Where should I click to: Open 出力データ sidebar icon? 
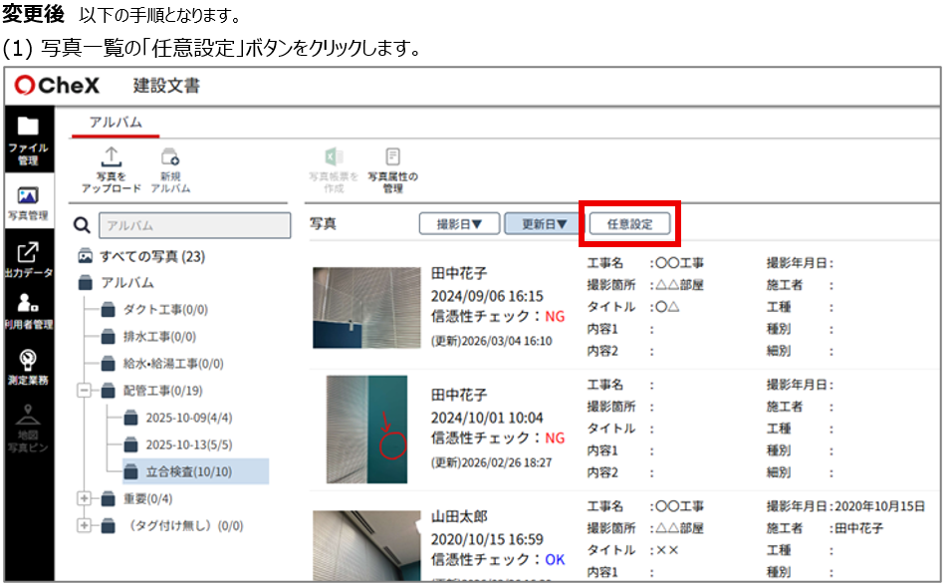coord(28,261)
